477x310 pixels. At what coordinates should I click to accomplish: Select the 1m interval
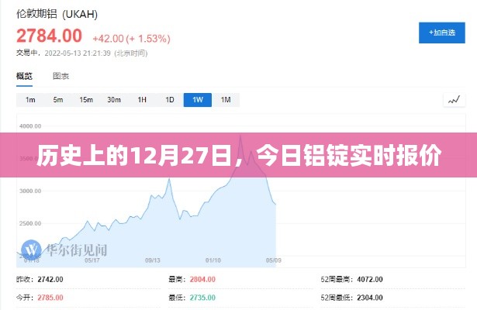[x=30, y=100]
